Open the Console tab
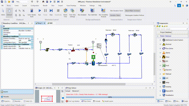The width and height of the screenshot is (189, 106). (x=97, y=101)
